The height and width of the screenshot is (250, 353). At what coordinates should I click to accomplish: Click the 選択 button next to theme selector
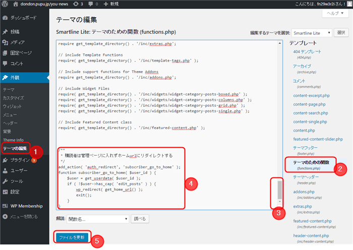click(x=341, y=33)
